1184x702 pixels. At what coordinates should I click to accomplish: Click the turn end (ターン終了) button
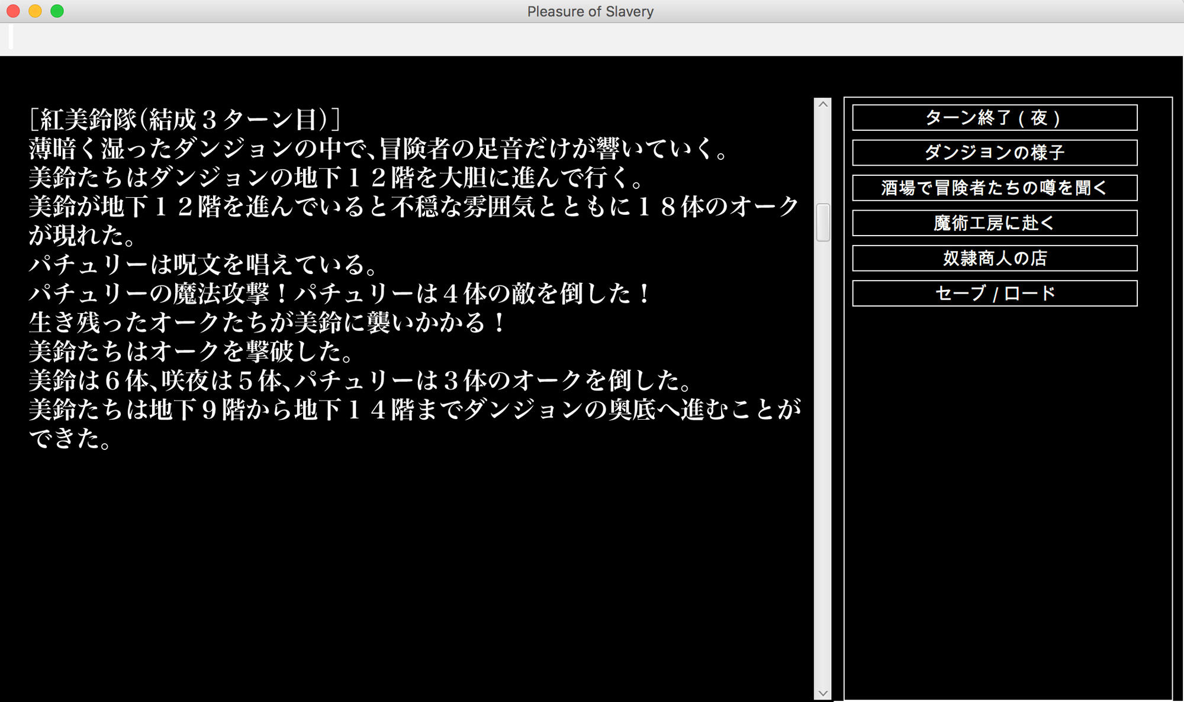993,118
